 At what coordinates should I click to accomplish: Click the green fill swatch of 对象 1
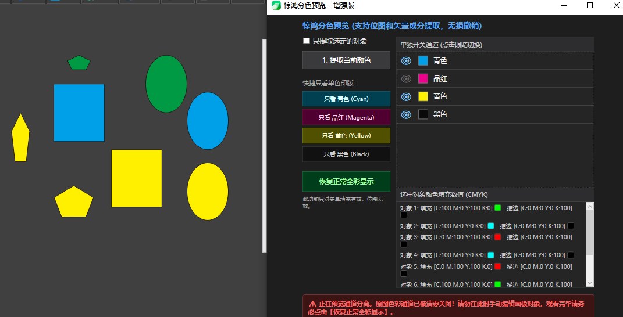(498, 207)
